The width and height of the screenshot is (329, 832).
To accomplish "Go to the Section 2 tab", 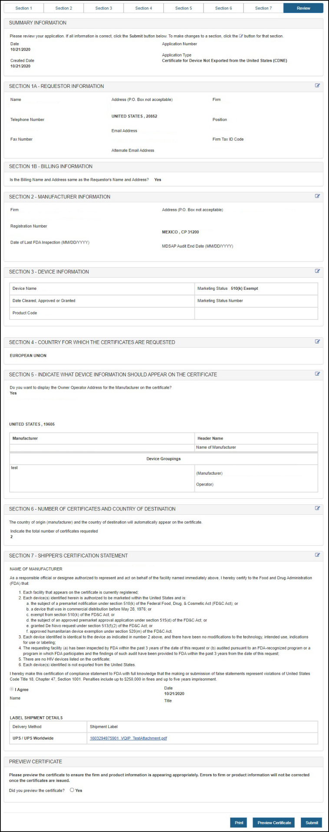I will pyautogui.click(x=63, y=8).
